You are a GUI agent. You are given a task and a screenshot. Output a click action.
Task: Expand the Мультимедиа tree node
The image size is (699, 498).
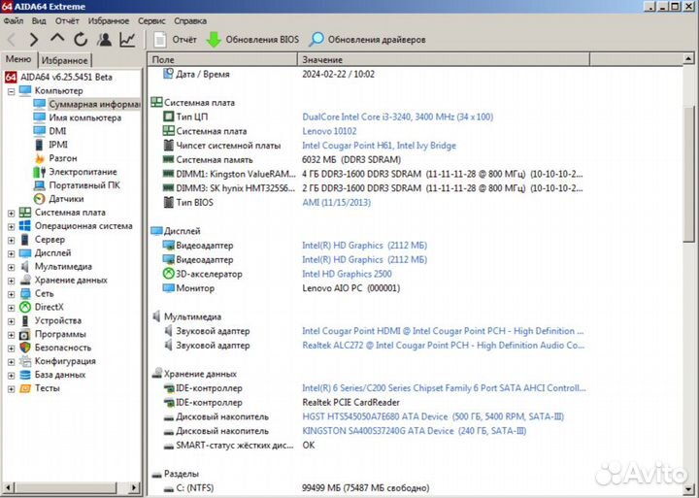coord(11,267)
